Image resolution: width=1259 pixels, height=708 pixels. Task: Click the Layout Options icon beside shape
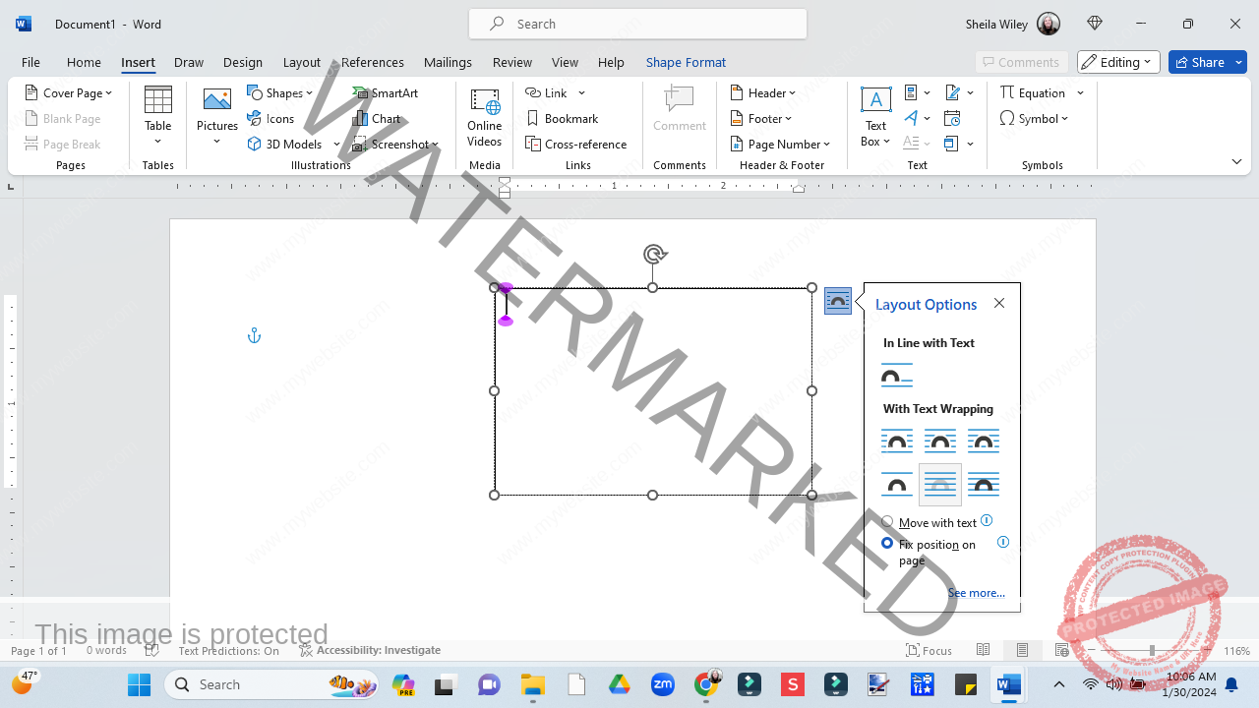838,301
